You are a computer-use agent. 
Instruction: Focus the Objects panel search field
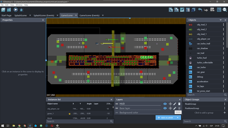click(205, 95)
